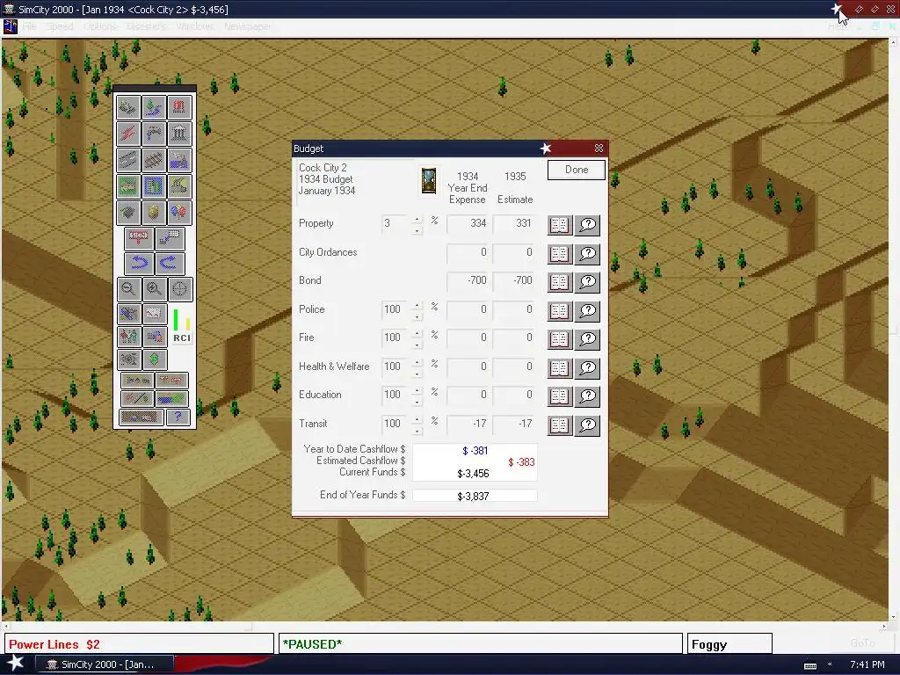Open the Neighbors window
900x675 pixels.
click(x=128, y=359)
